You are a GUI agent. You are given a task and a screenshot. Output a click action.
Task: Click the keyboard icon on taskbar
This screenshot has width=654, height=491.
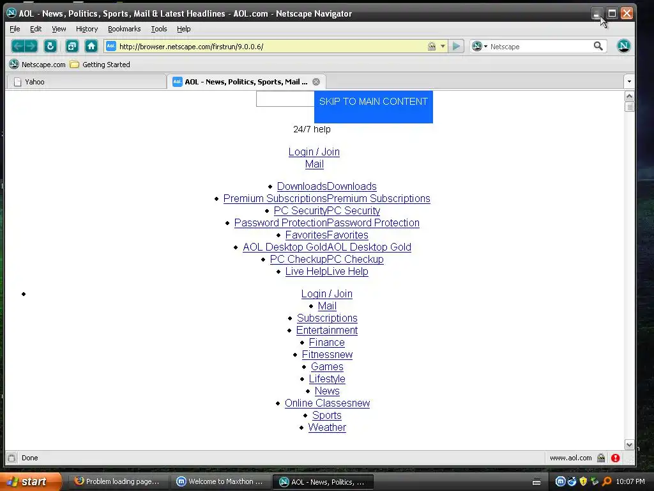536,482
